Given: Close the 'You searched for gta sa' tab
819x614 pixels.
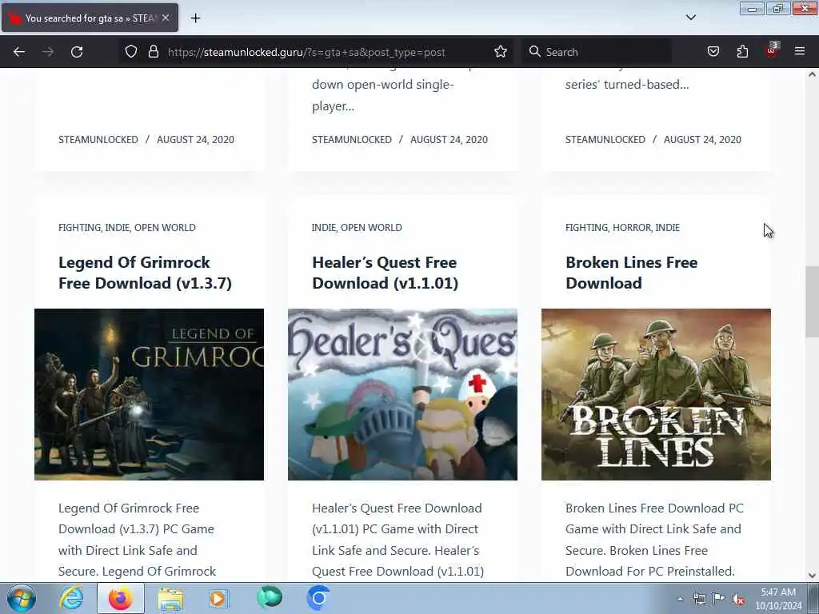Looking at the screenshot, I should click(165, 18).
